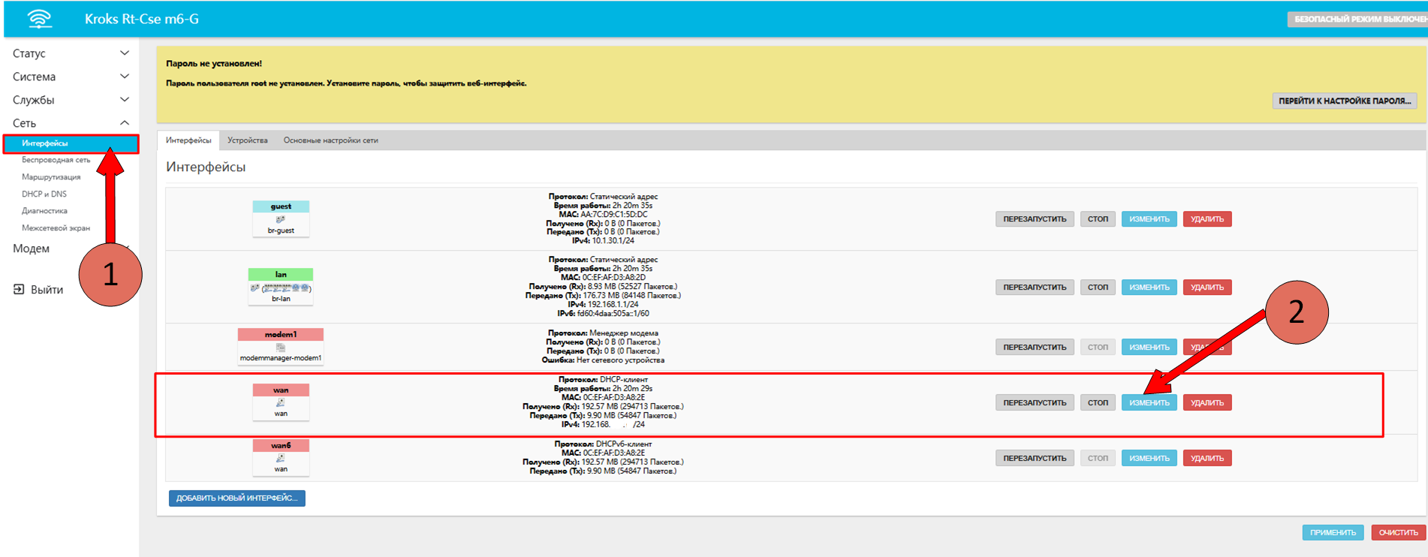1428x557 pixels.
Task: Click Удалить for the guest interface
Action: tap(1207, 219)
